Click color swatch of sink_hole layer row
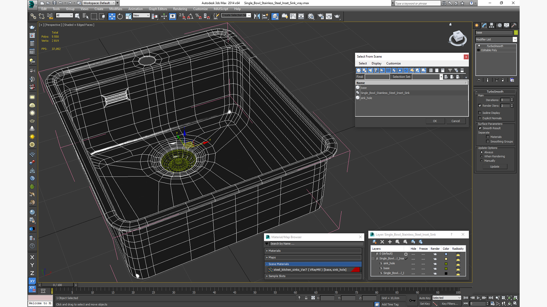Screen dimensions: 547x307 446,264
